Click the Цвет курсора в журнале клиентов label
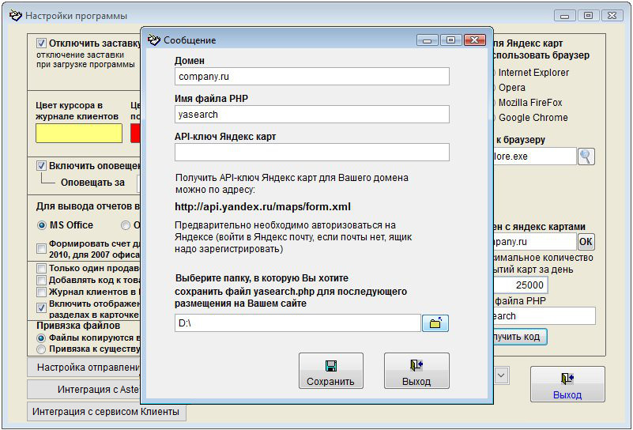 pyautogui.click(x=77, y=111)
